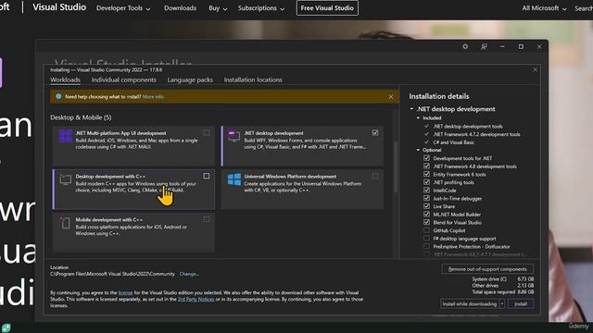The width and height of the screenshot is (593, 333).
Task: Click the Free Visual Studio button
Action: point(327,8)
